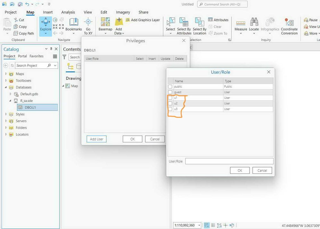Expand the Styles node
This screenshot has width=320, height=229.
point(6,114)
